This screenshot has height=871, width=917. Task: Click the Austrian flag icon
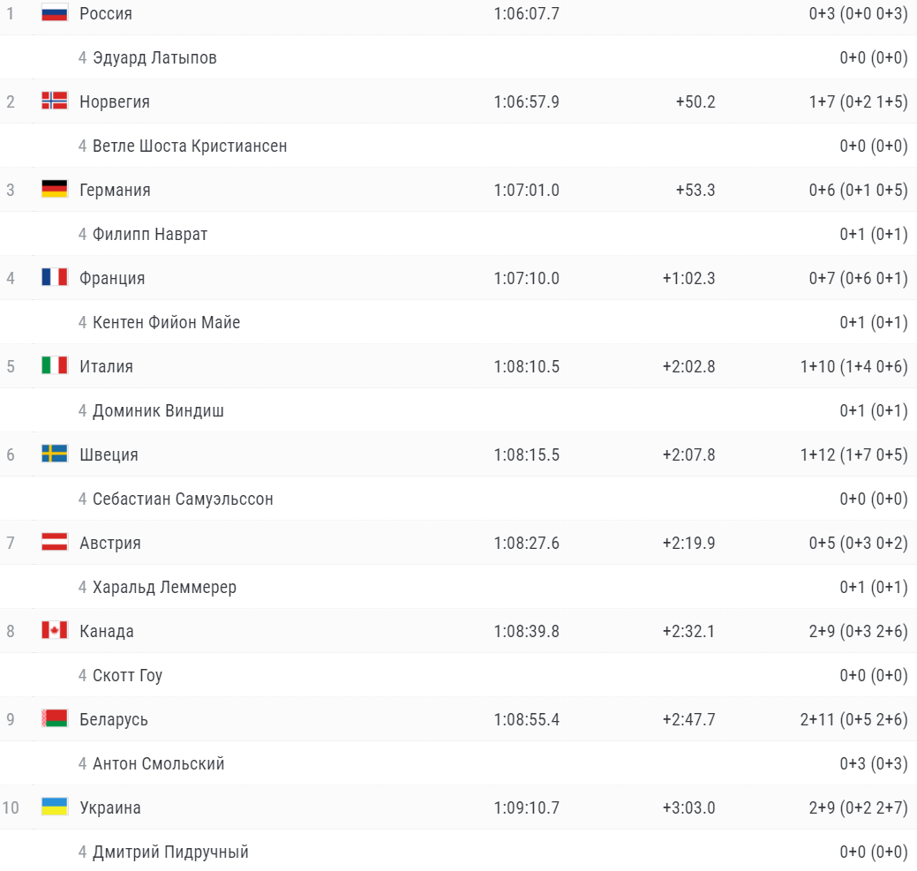pos(54,543)
